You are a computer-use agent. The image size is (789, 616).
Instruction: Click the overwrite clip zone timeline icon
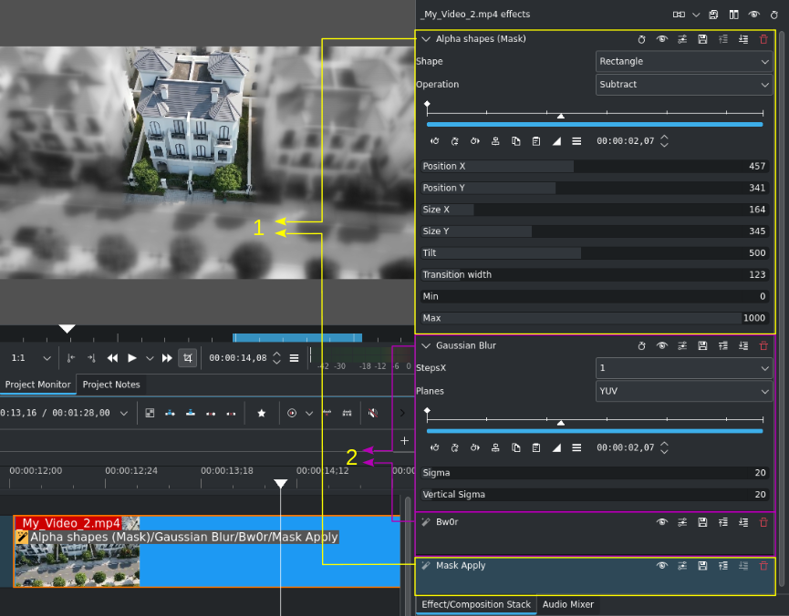tap(191, 413)
